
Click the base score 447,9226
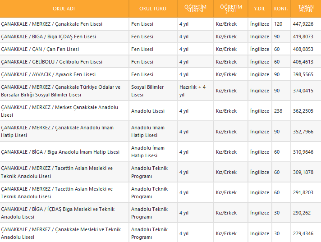pos(303,24)
